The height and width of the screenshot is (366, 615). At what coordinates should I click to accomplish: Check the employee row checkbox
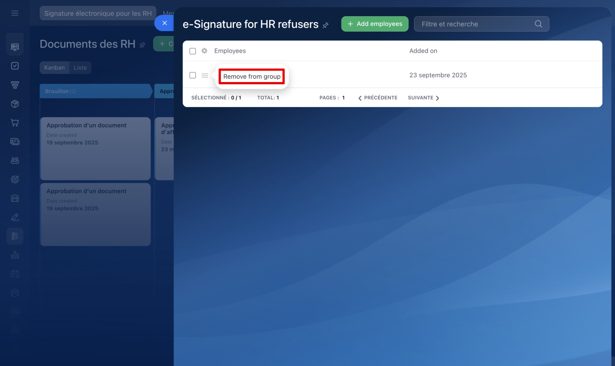193,75
